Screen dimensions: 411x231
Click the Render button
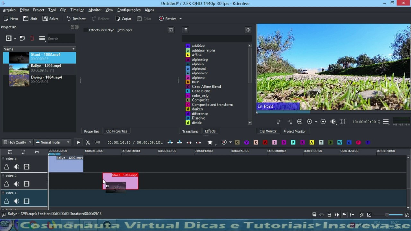click(x=167, y=19)
